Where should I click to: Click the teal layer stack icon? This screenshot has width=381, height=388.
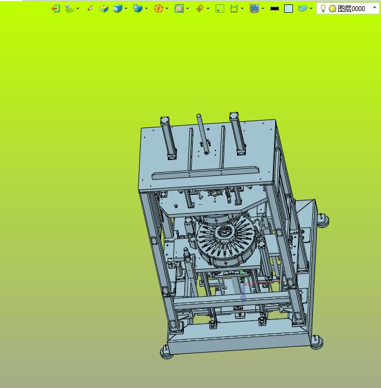point(302,9)
